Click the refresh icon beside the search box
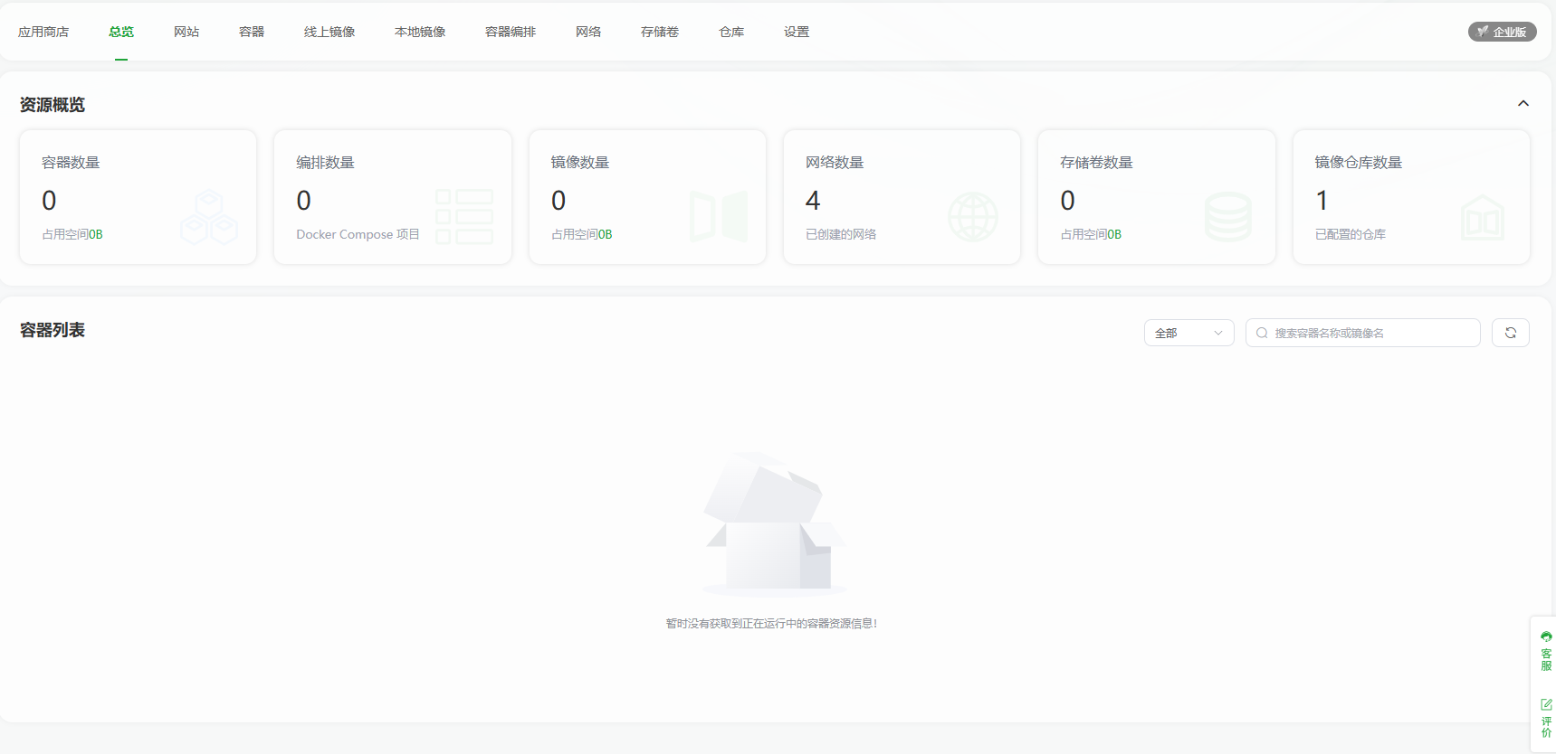This screenshot has height=754, width=1556. point(1510,333)
